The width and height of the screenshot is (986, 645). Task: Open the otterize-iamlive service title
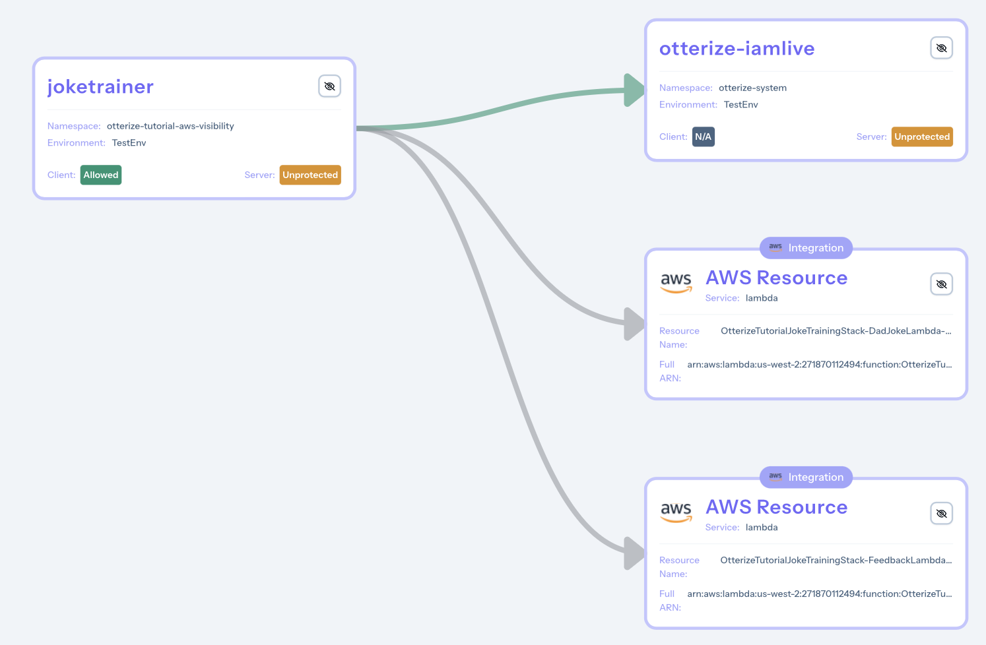[737, 48]
